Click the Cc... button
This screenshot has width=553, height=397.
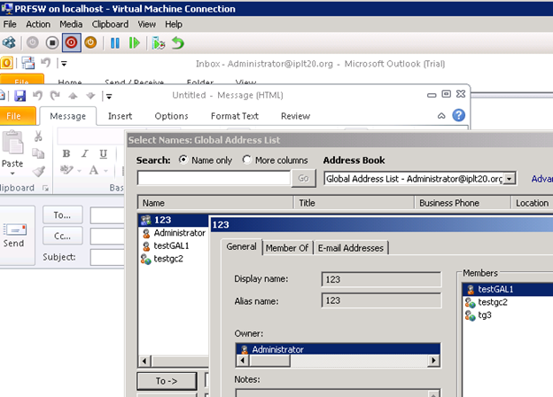(x=62, y=236)
